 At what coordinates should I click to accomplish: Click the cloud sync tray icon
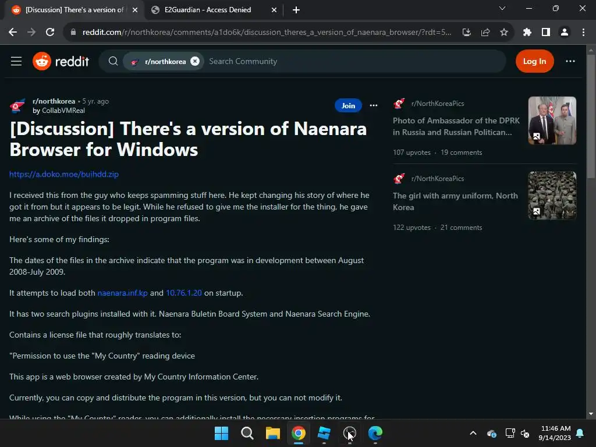[x=491, y=433]
